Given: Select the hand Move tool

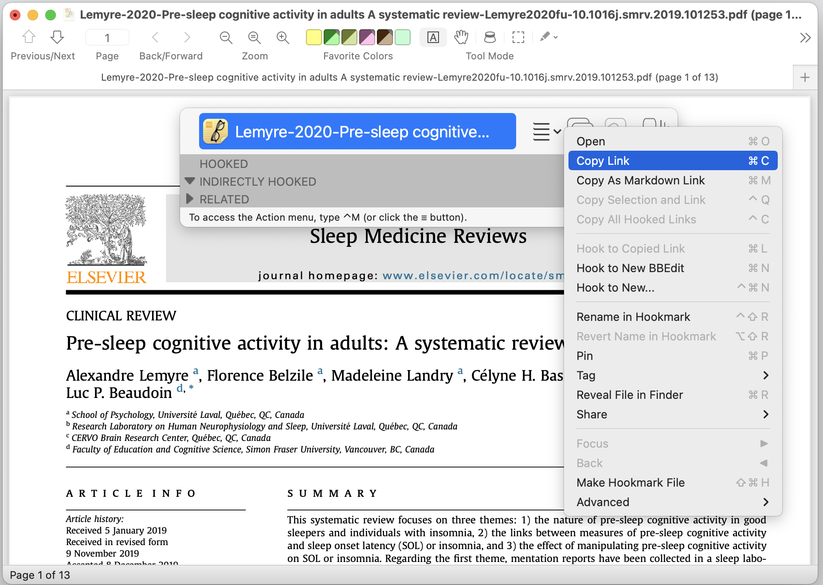Looking at the screenshot, I should (x=461, y=37).
